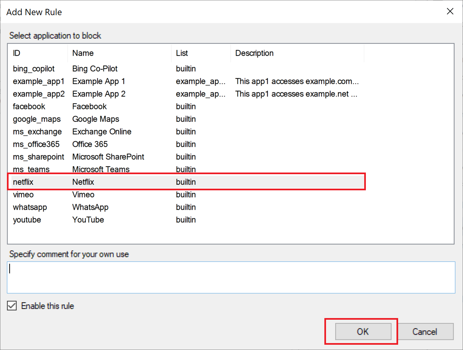Image resolution: width=463 pixels, height=350 pixels.
Task: Select the bing_copilot application row
Action: click(x=188, y=69)
